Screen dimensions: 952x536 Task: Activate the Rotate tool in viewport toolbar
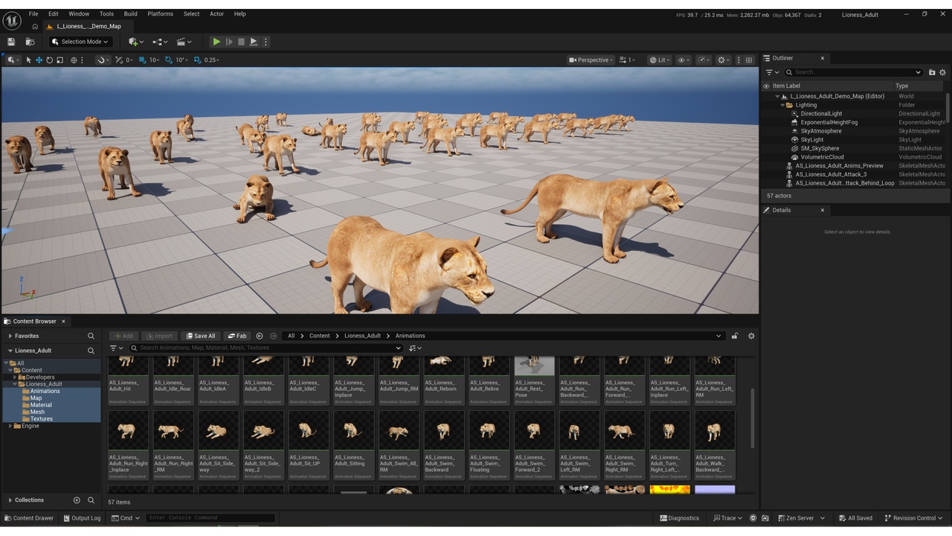coord(49,60)
